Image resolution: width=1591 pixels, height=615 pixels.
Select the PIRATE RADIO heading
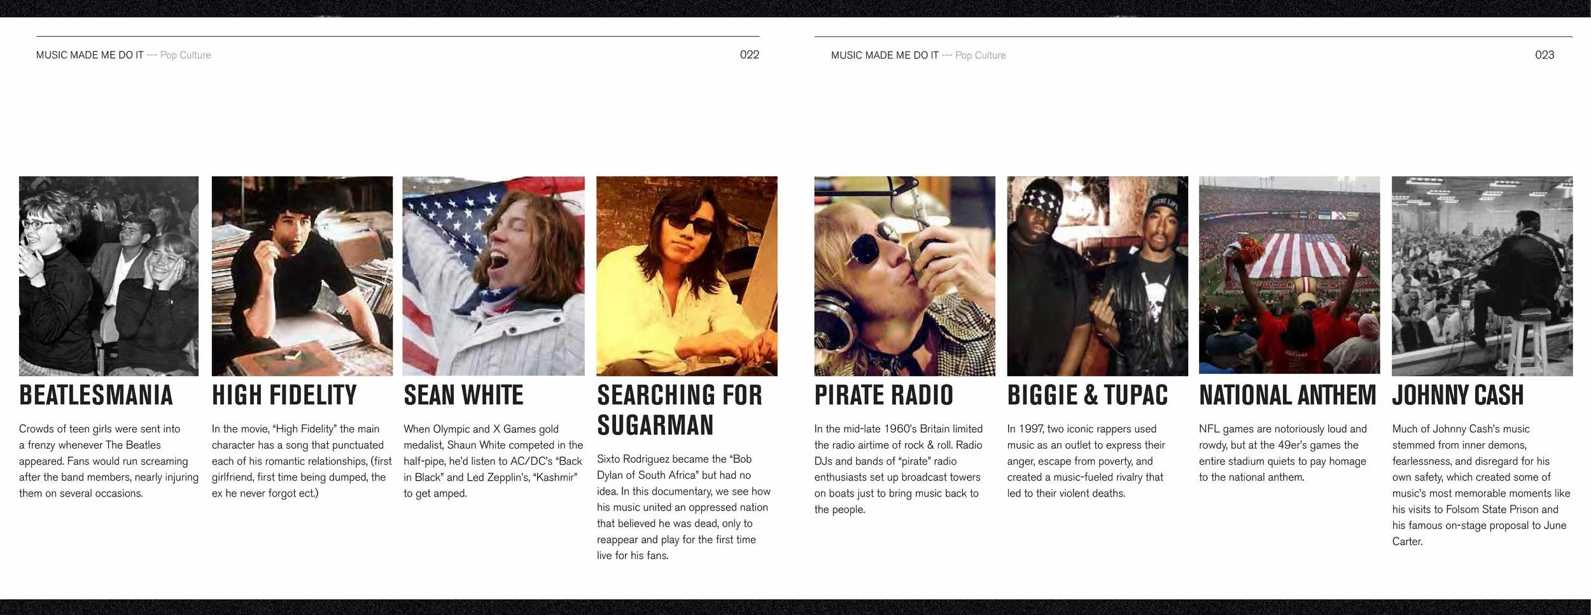coord(884,395)
